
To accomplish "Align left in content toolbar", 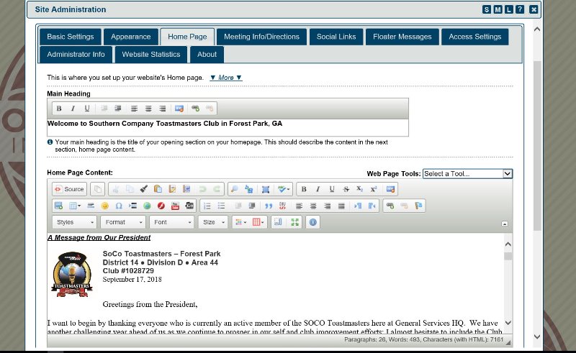I will [299, 206].
